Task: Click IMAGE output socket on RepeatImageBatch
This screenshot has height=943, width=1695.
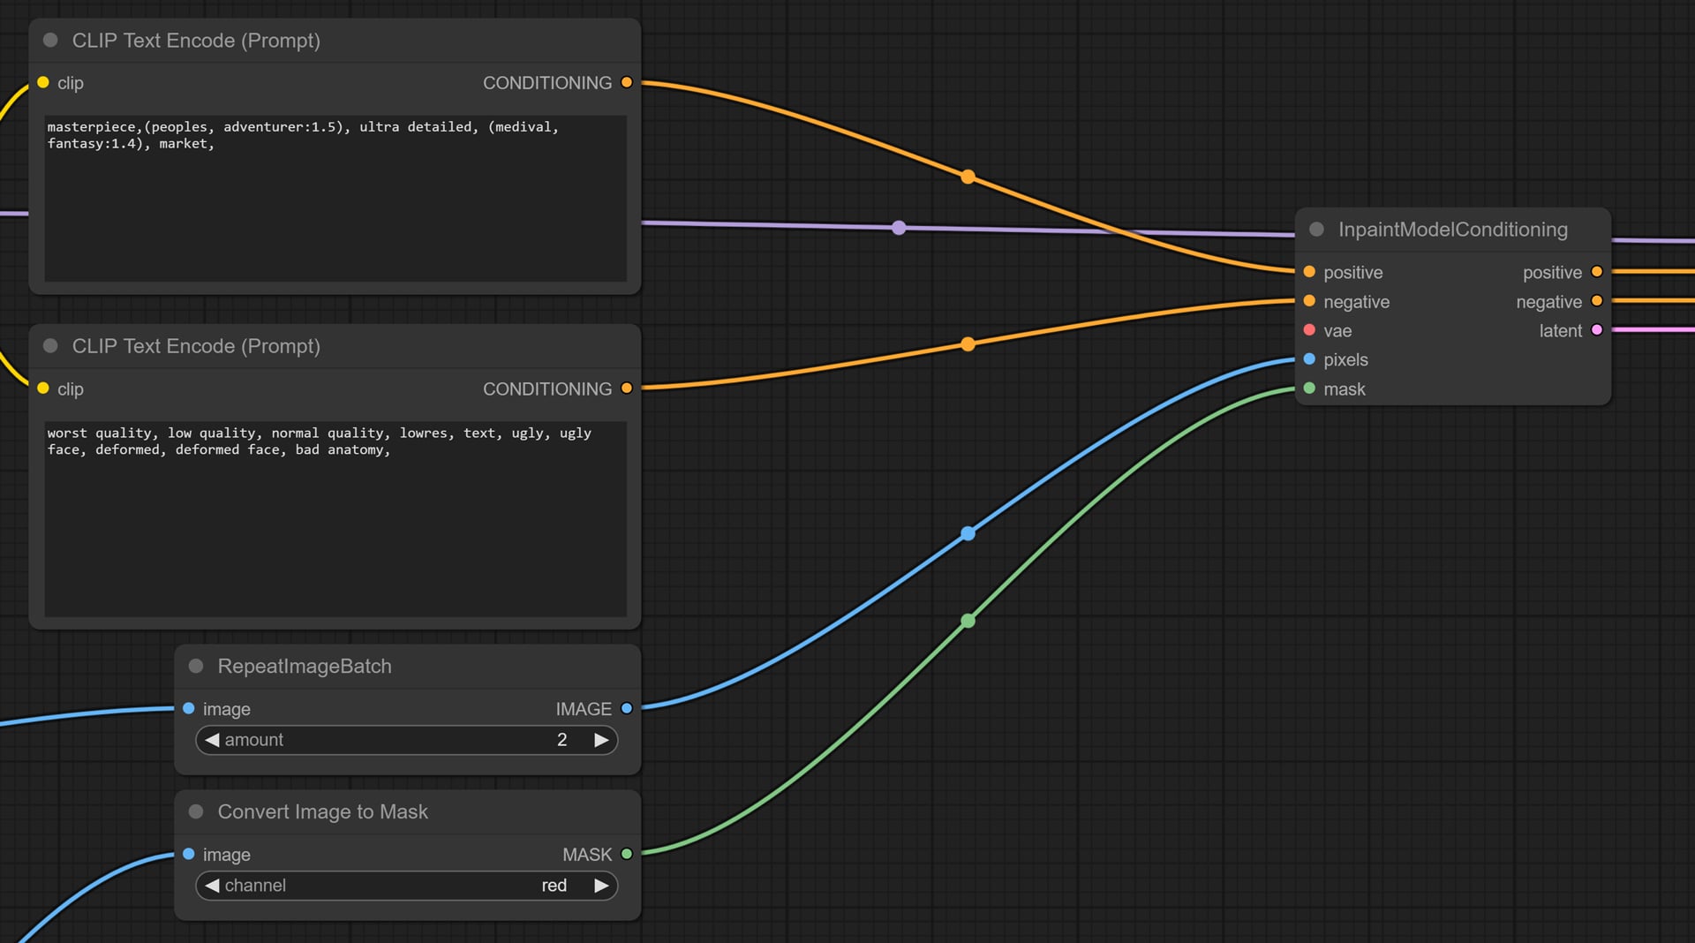Action: 627,708
